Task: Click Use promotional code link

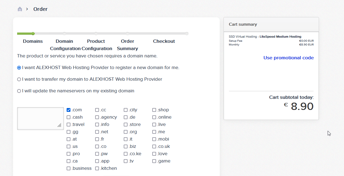Action: point(289,58)
